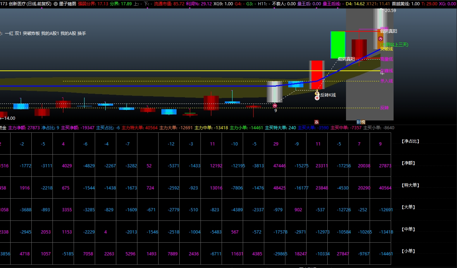Image resolution: width=457 pixels, height=268 pixels.
Task: Click the 7058 cell in 小单 row
Action: [88, 254]
